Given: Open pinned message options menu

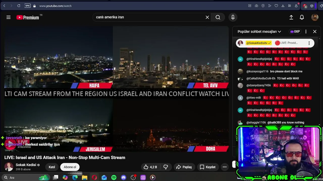Looking at the screenshot, I should point(309,43).
